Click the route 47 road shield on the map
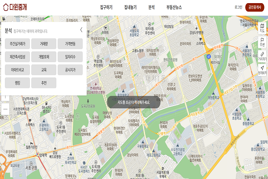This screenshot has height=179, width=268. (x=209, y=56)
